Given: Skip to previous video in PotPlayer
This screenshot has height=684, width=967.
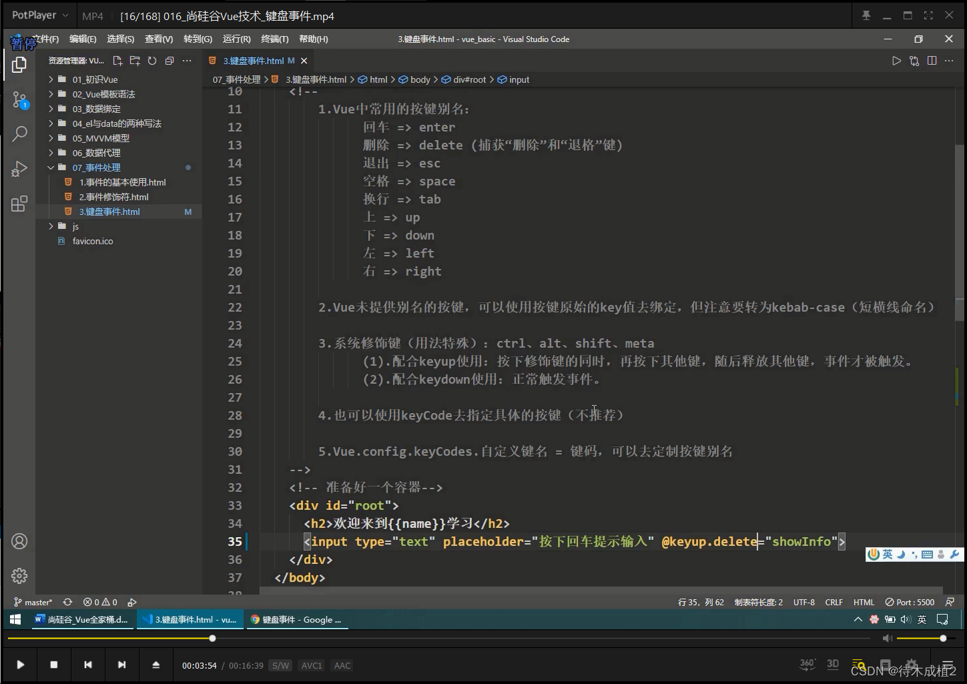Looking at the screenshot, I should click(88, 665).
